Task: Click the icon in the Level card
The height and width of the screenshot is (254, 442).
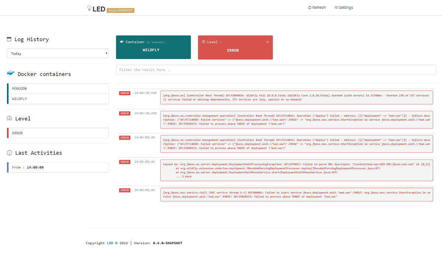Action: (203, 42)
